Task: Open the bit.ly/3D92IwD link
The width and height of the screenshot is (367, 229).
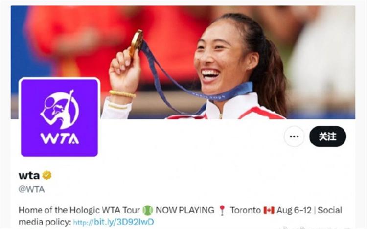Action: click(x=114, y=222)
